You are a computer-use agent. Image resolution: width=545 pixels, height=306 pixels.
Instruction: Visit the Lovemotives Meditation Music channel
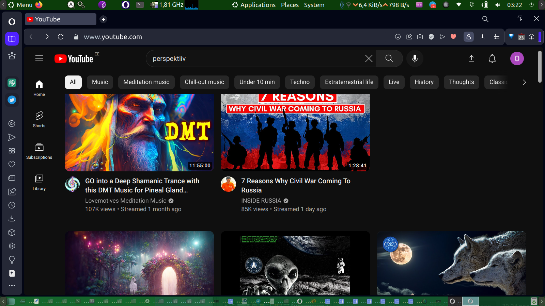click(126, 201)
